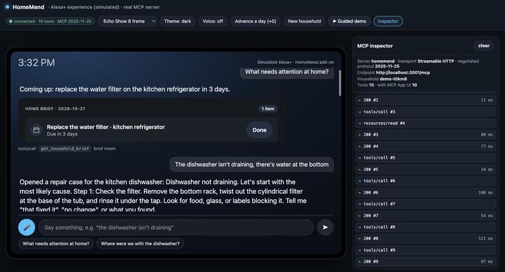This screenshot has height=272, width=505.
Task: Expand log row tools/call #3
Action: click(x=425, y=112)
